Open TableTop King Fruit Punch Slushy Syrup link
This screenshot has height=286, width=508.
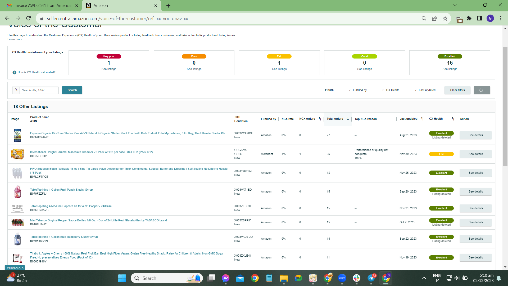[61, 190]
